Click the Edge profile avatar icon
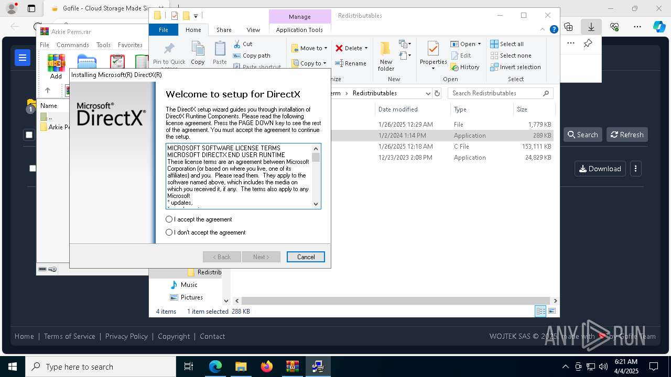The image size is (671, 377). [x=11, y=8]
